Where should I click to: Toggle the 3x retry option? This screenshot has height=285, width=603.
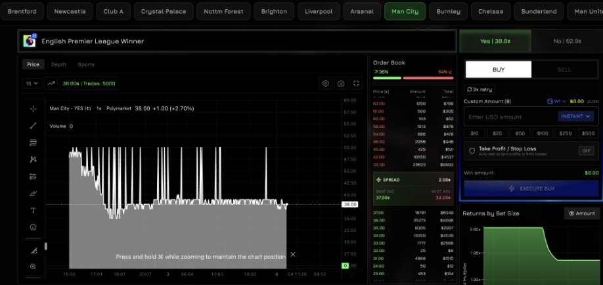click(x=480, y=89)
